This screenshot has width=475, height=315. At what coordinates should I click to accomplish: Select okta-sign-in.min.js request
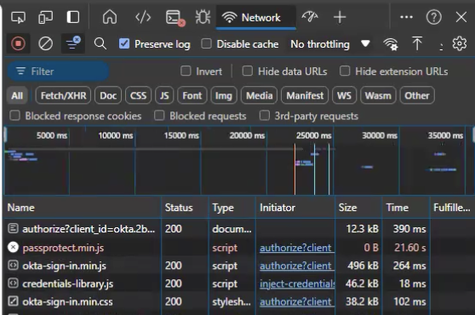pos(239,266)
